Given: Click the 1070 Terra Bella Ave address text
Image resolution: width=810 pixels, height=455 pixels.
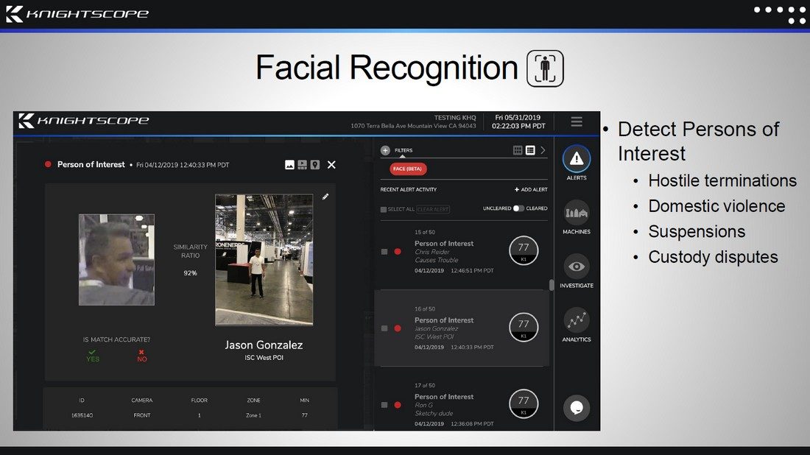Looking at the screenshot, I should (x=413, y=126).
